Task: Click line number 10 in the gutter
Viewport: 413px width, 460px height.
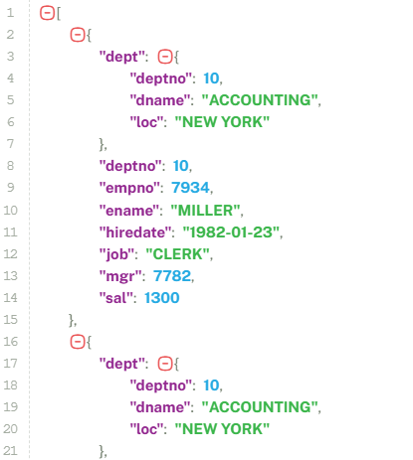Action: [11, 211]
